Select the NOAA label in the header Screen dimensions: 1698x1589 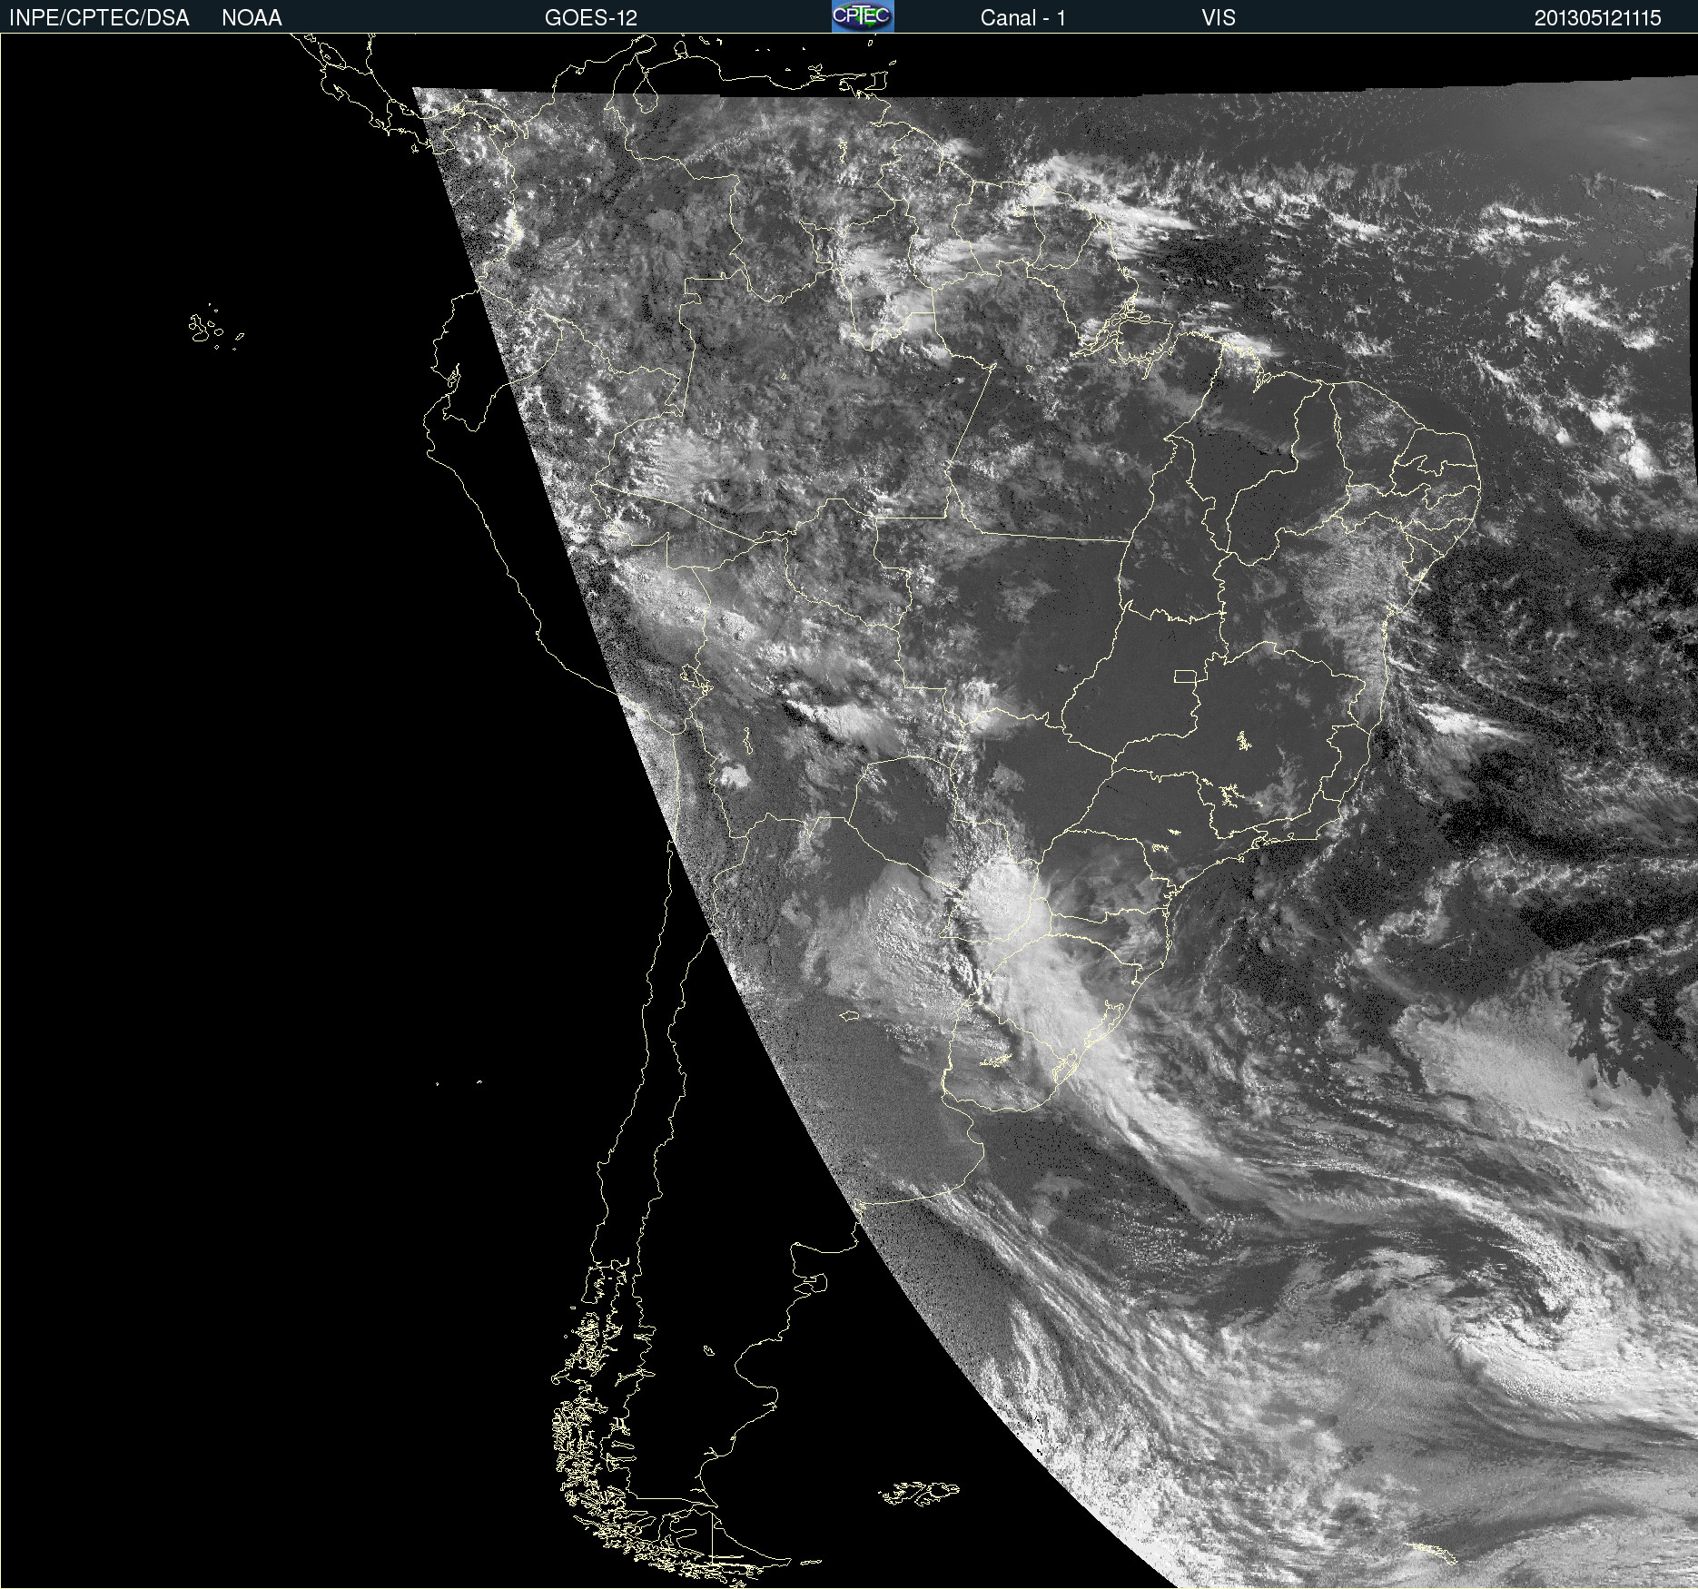point(252,18)
